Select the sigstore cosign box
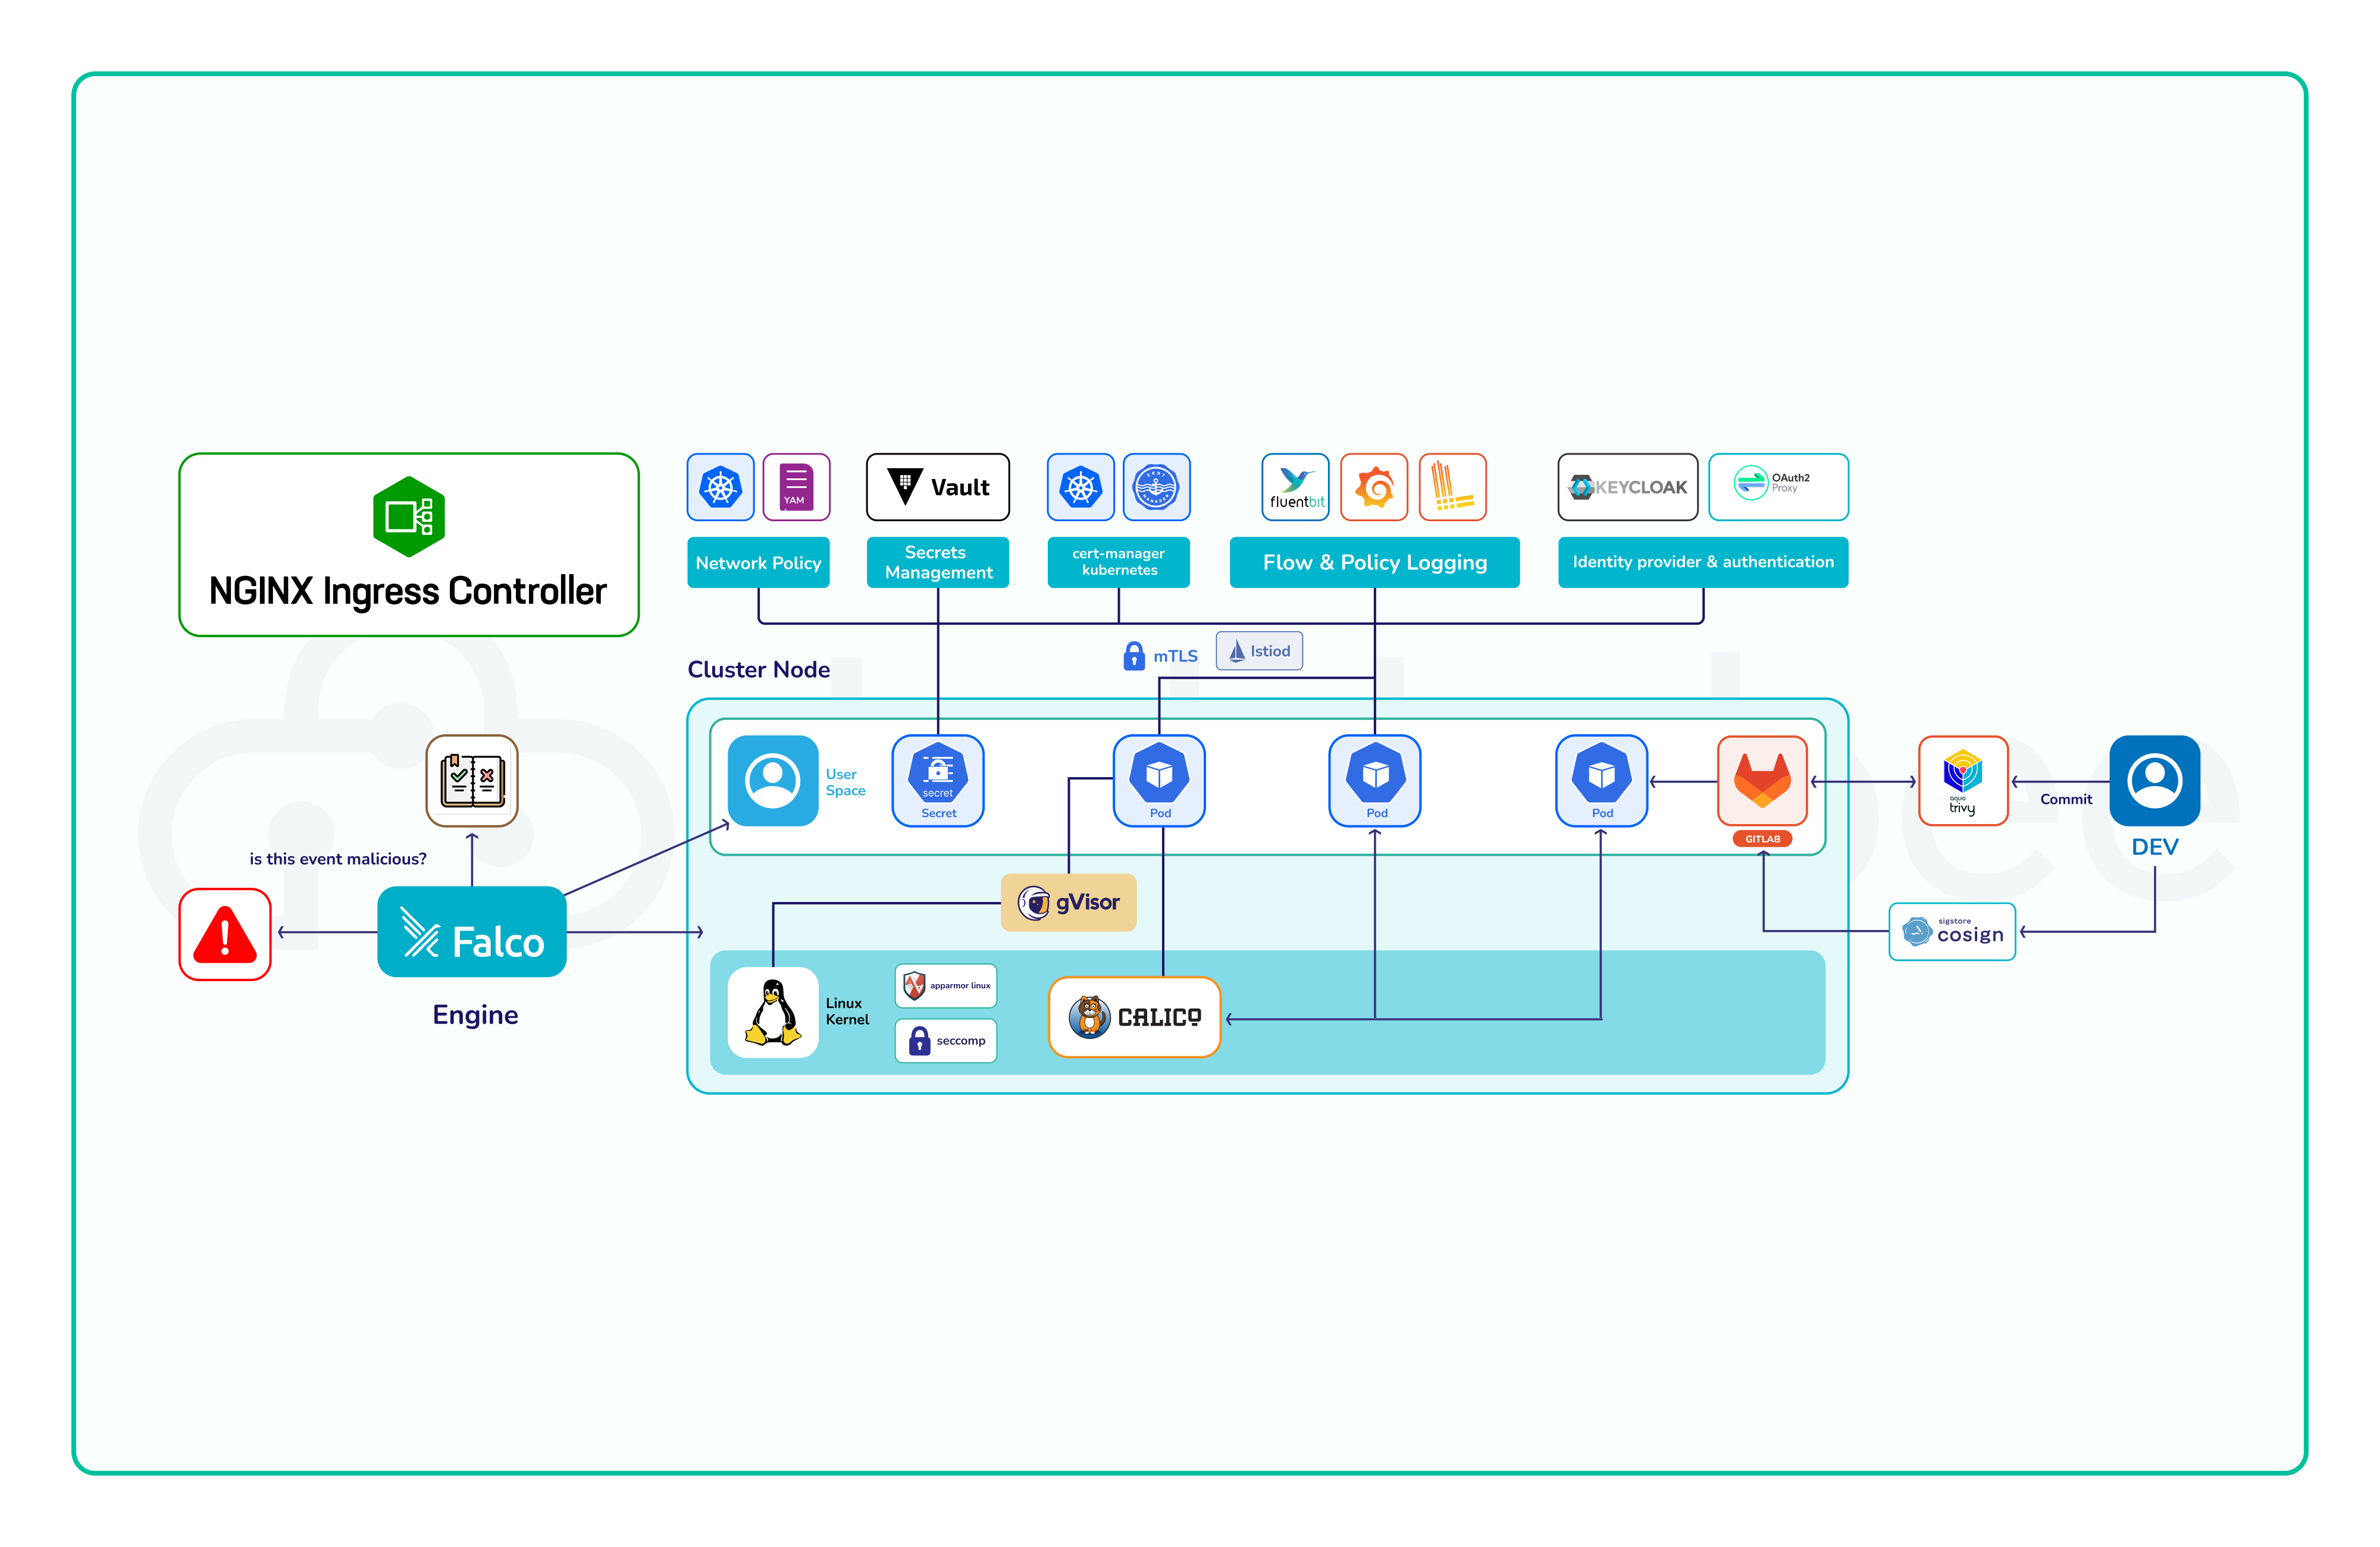 point(1951,932)
